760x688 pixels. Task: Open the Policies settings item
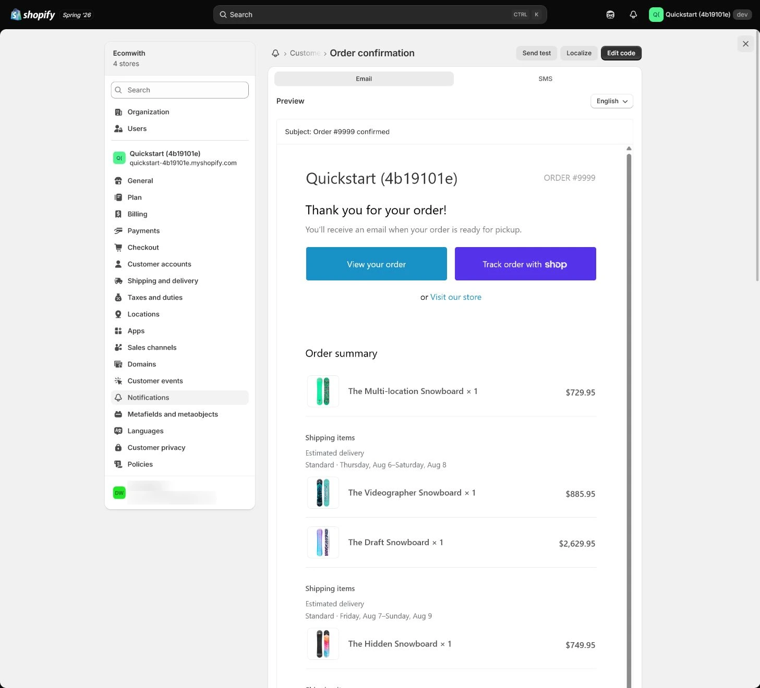point(179,464)
